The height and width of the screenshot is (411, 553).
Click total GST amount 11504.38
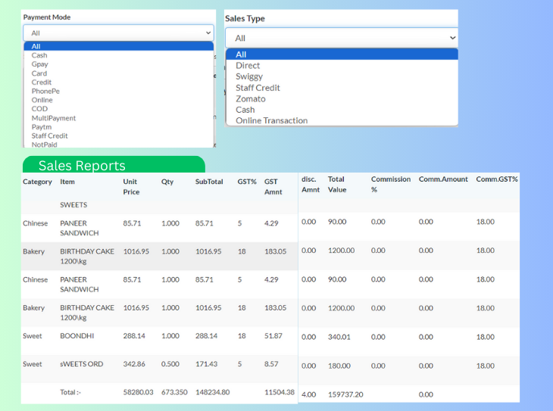(x=280, y=392)
